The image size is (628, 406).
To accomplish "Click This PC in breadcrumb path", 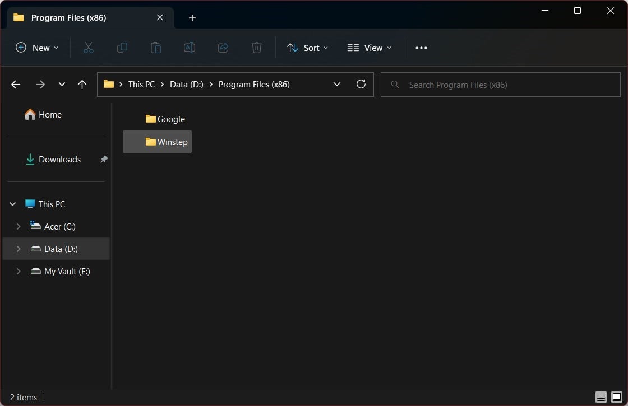I will (141, 85).
